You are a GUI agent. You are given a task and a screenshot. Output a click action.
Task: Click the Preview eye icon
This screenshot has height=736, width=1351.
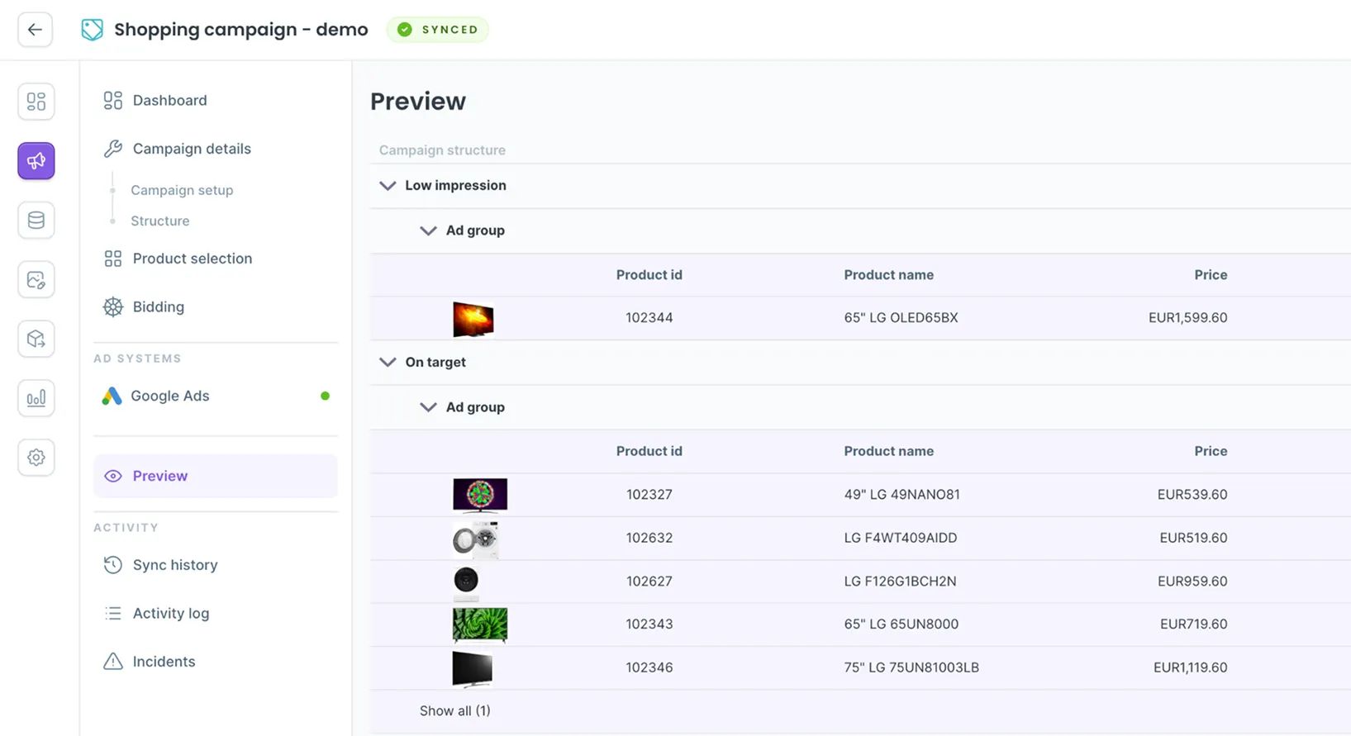[x=113, y=476]
